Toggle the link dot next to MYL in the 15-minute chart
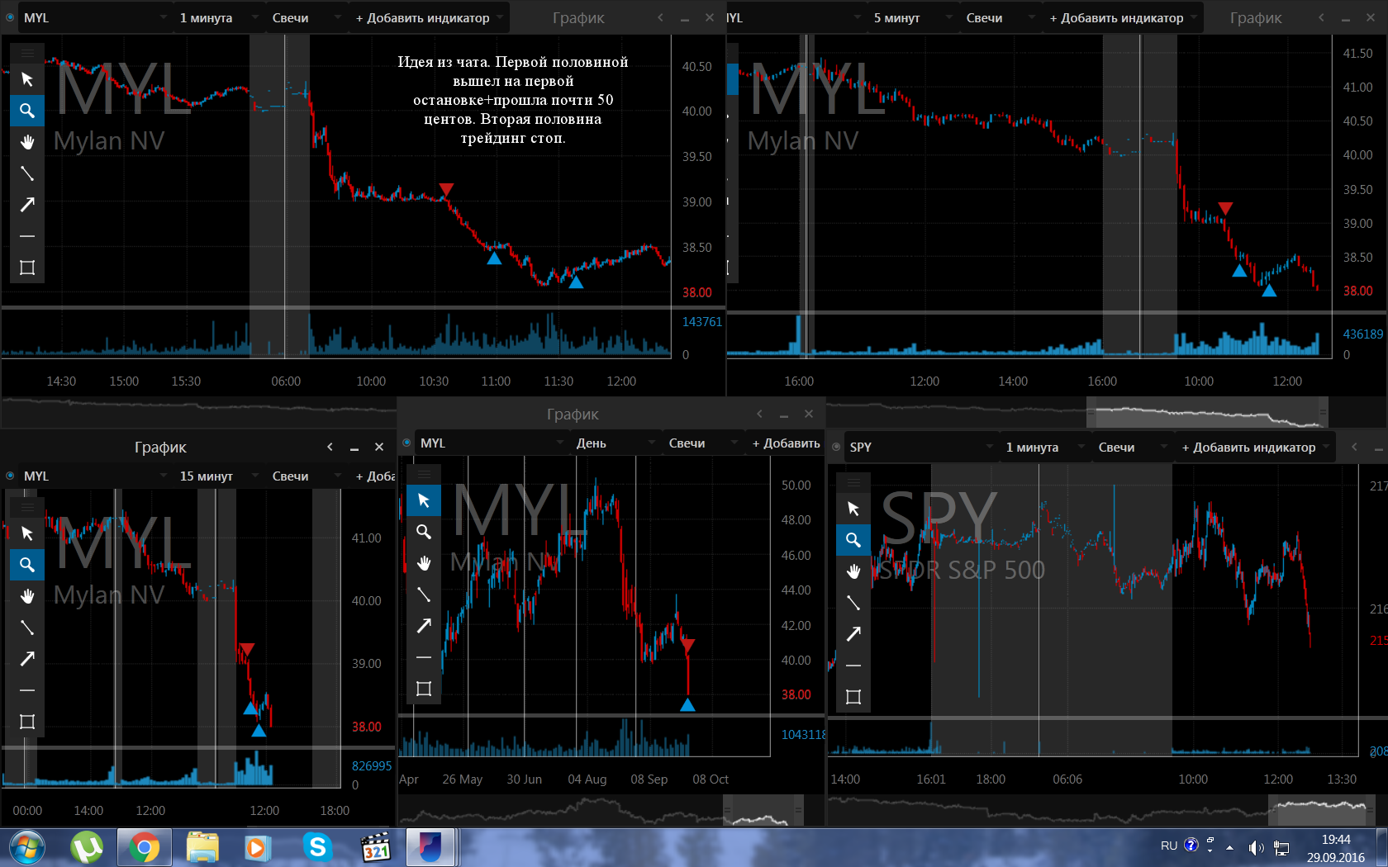The width and height of the screenshot is (1388, 867). click(x=10, y=476)
